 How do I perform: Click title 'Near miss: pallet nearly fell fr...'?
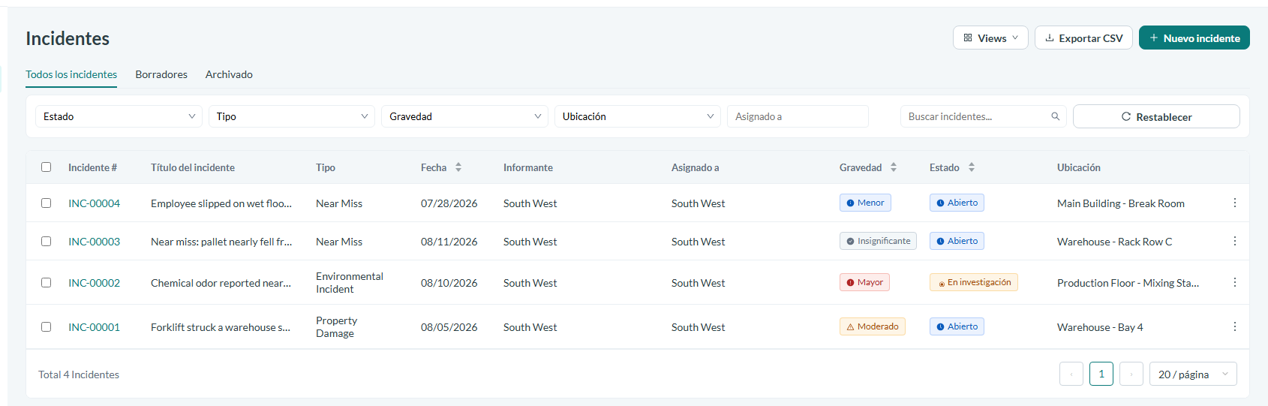(x=221, y=242)
